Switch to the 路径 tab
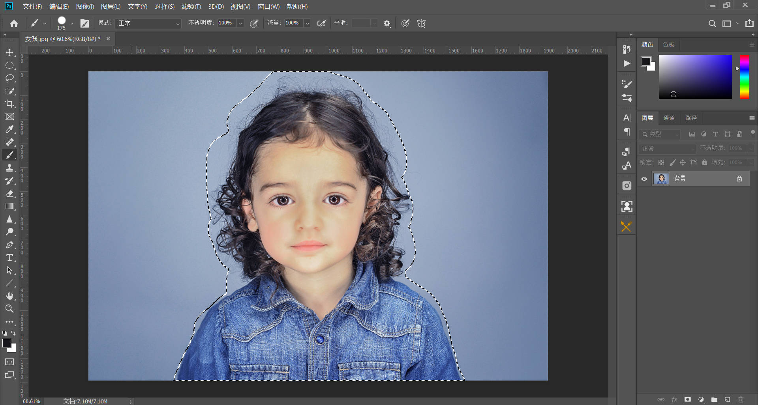Viewport: 758px width, 405px height. (x=691, y=118)
